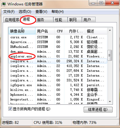Minimize the Task Manager window
Viewport: 120px width, 128px height.
coord(93,3)
